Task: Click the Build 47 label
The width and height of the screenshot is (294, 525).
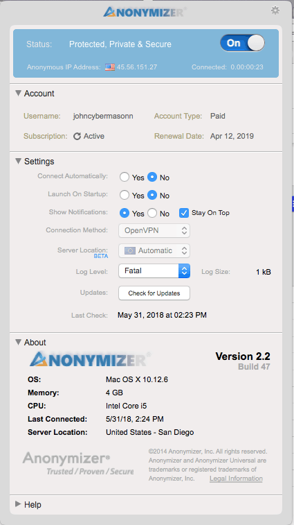Action: 254,367
